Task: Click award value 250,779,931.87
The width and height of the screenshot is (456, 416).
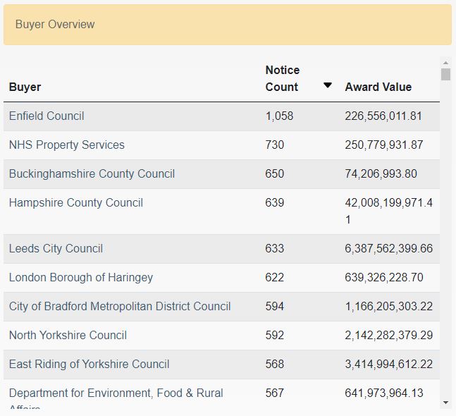Action: pos(384,145)
